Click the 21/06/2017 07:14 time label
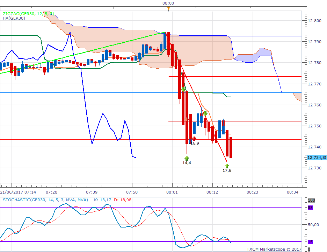 18,192
